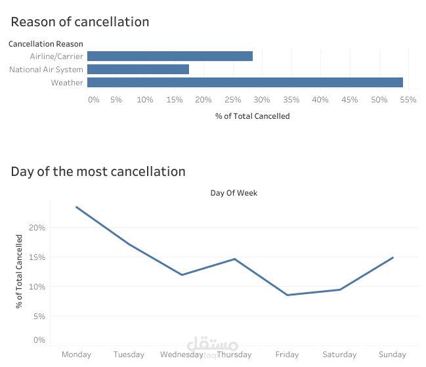
Task: Select the National Air System bar
Action: [138, 70]
